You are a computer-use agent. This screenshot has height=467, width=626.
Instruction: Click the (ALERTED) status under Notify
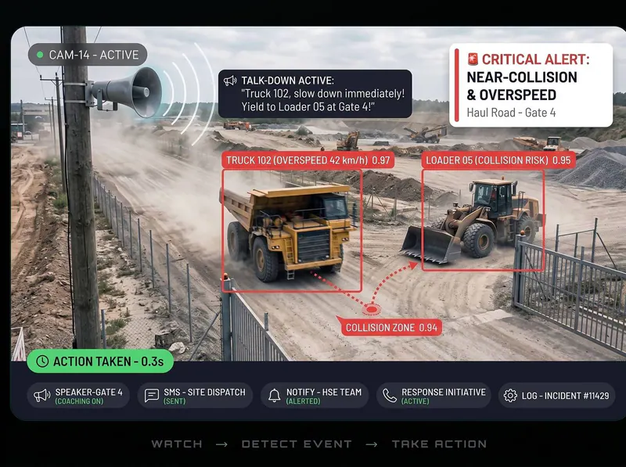coord(303,401)
